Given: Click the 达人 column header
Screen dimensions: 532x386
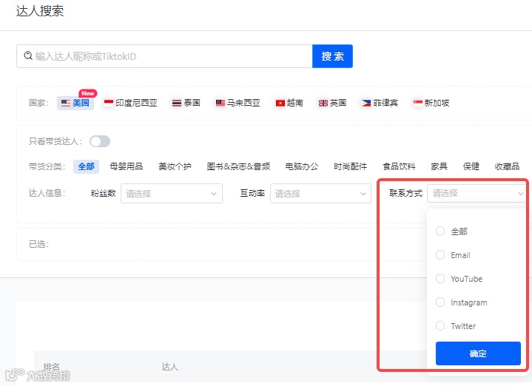Looking at the screenshot, I should pos(169,367).
